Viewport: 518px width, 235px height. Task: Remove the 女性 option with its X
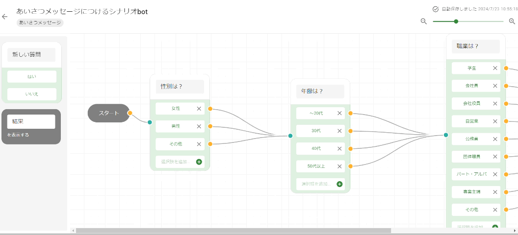click(199, 109)
